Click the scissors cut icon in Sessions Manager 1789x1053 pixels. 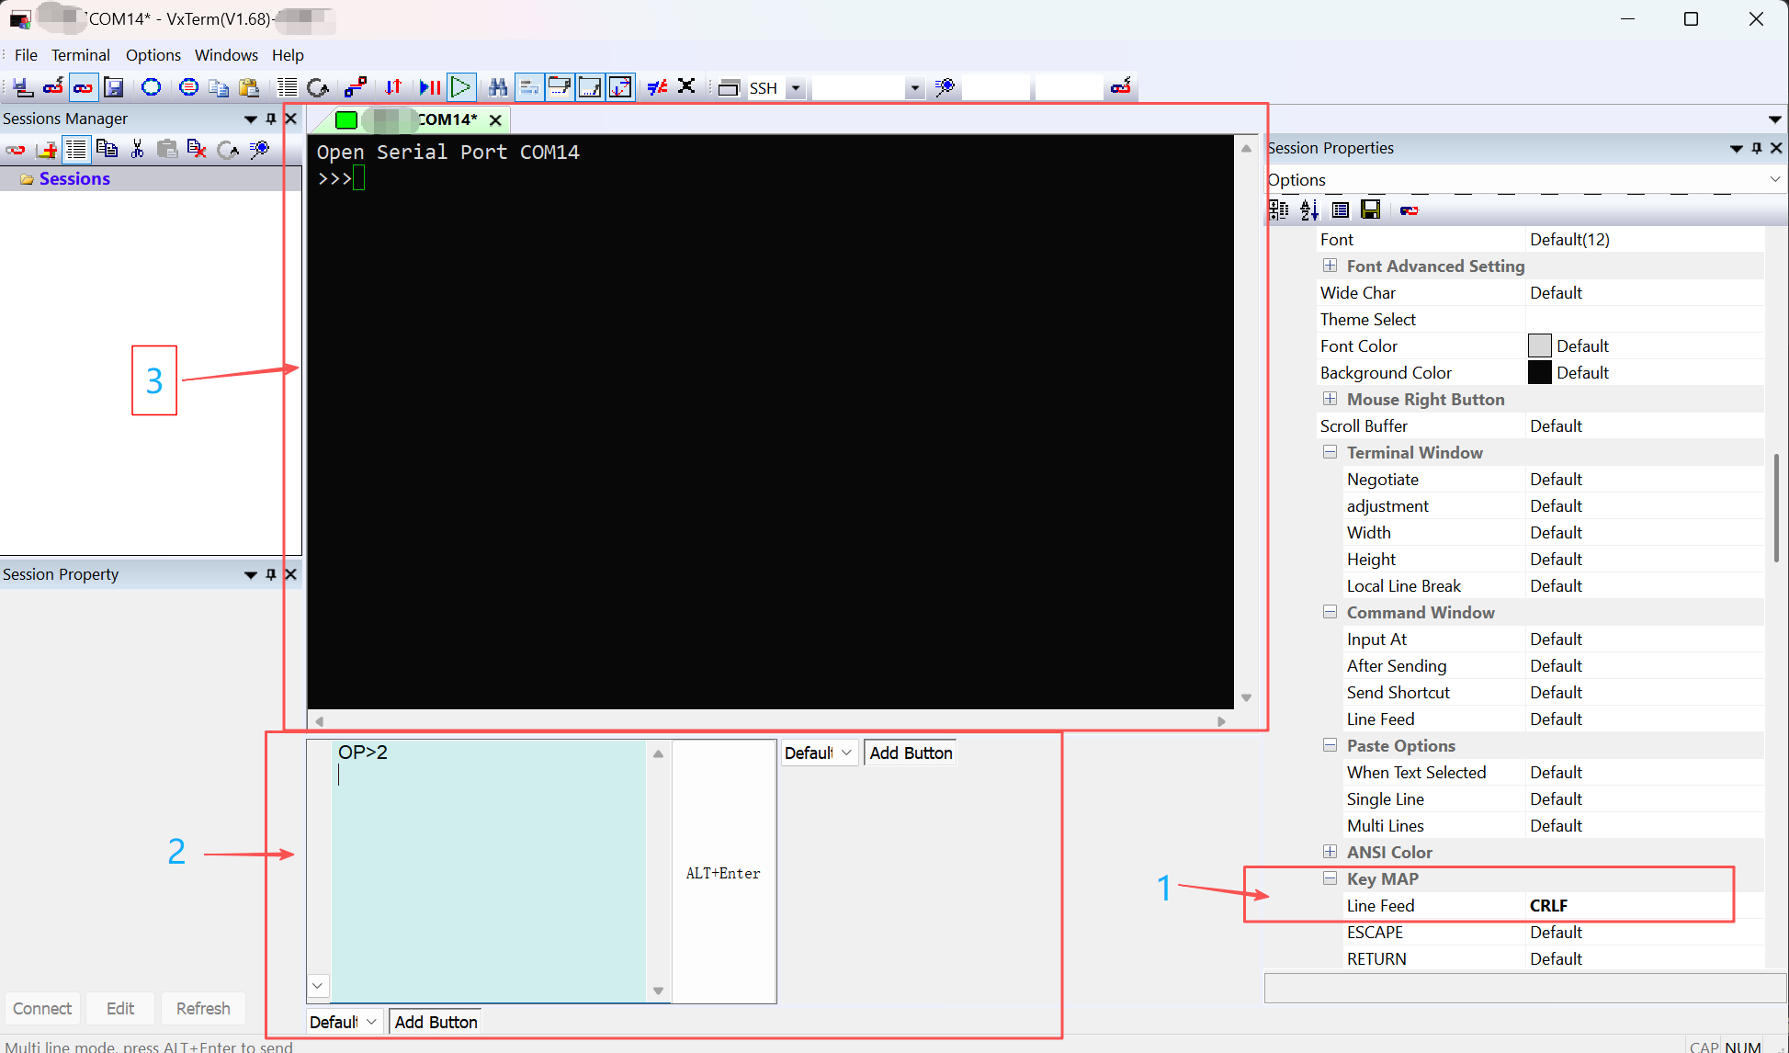pos(138,149)
